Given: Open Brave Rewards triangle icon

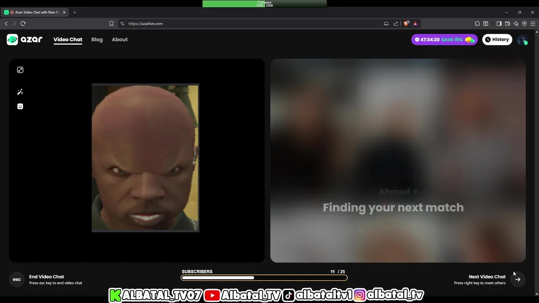Looking at the screenshot, I should (x=415, y=24).
